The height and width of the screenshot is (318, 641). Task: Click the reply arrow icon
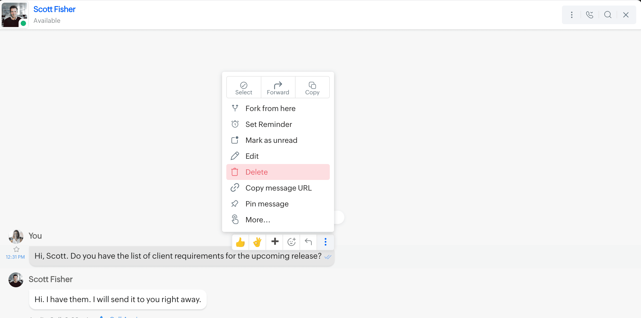click(x=308, y=242)
